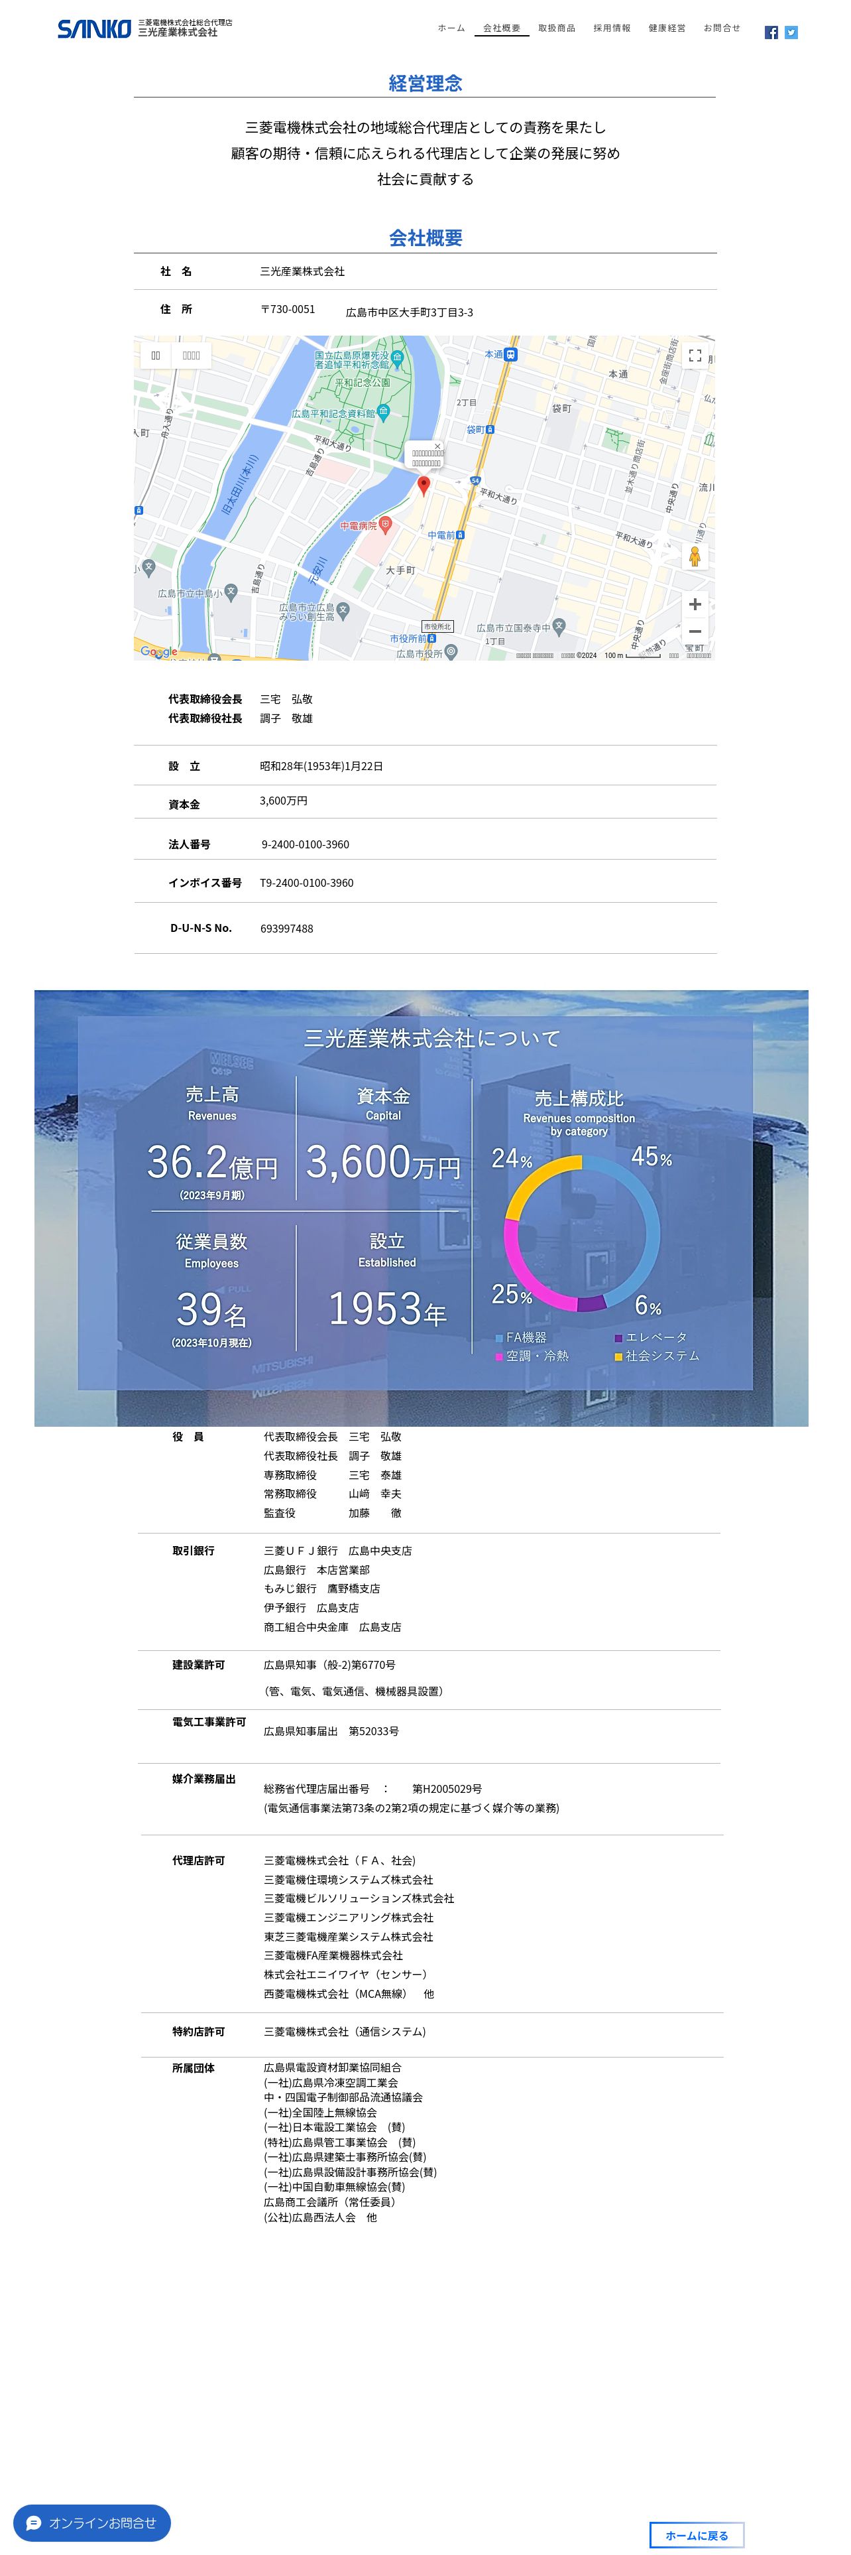Click the chat bubble icon in online inquiry
Viewport: 851px width, 2555px height.
[34, 2522]
